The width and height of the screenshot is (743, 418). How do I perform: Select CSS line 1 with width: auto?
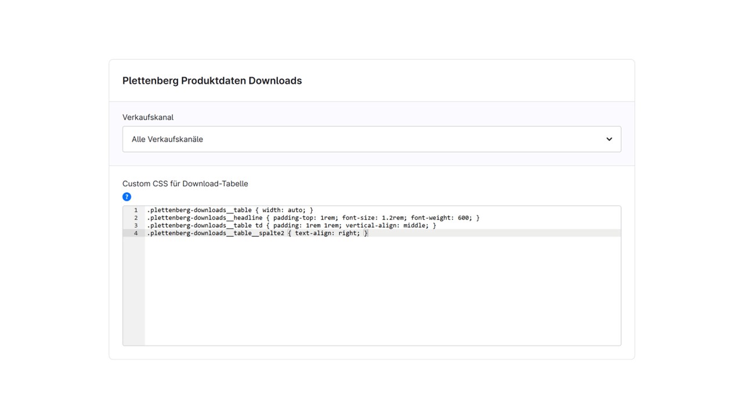pyautogui.click(x=230, y=210)
